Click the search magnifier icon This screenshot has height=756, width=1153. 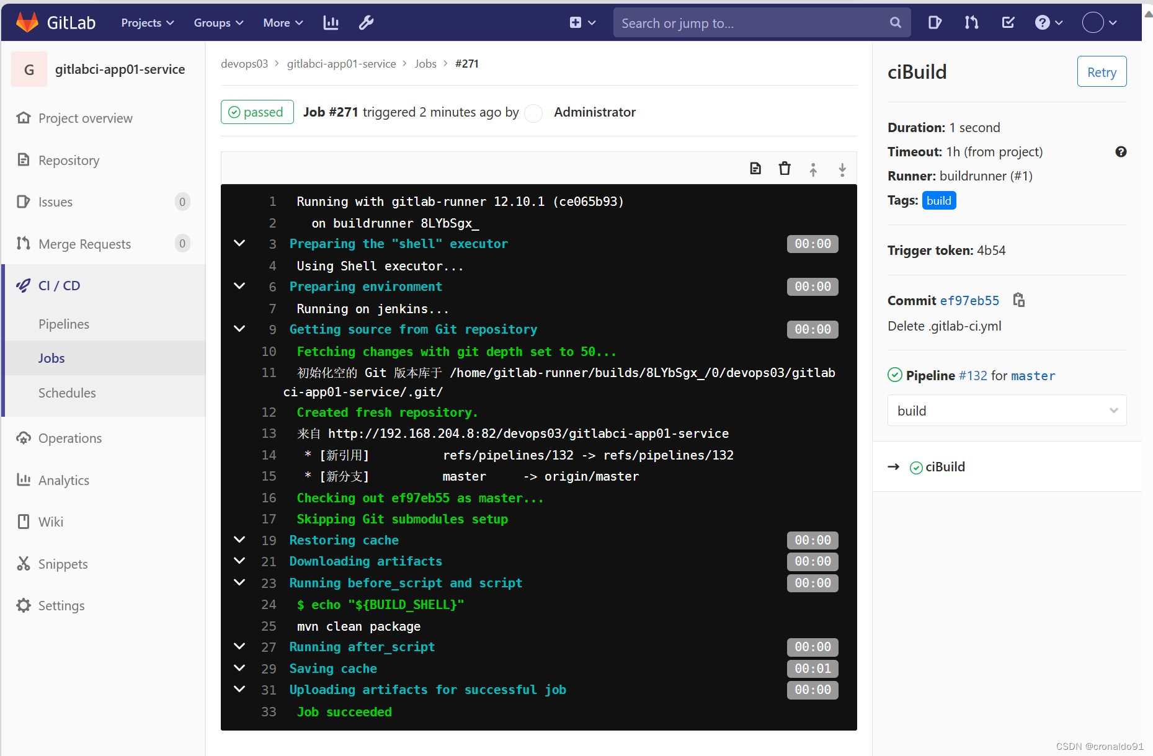895,23
